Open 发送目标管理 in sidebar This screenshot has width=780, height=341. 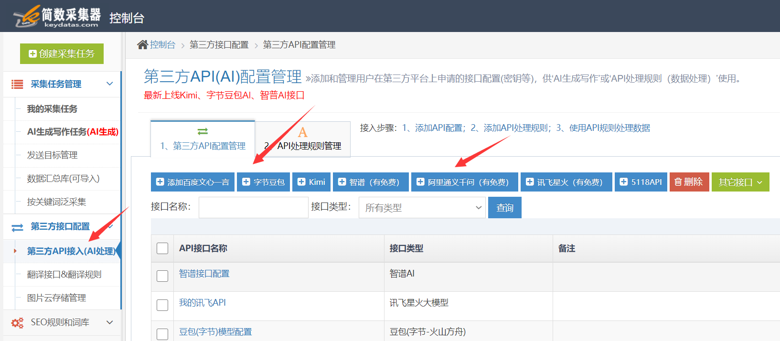52,155
